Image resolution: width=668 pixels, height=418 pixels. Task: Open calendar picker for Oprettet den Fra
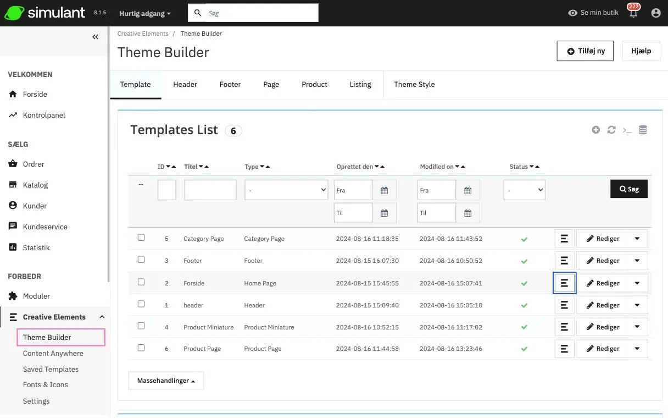tap(385, 190)
